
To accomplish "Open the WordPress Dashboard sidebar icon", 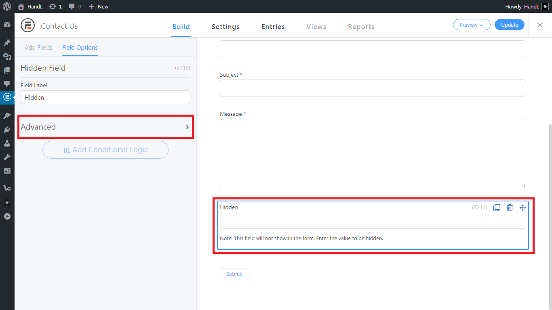I will point(7,25).
